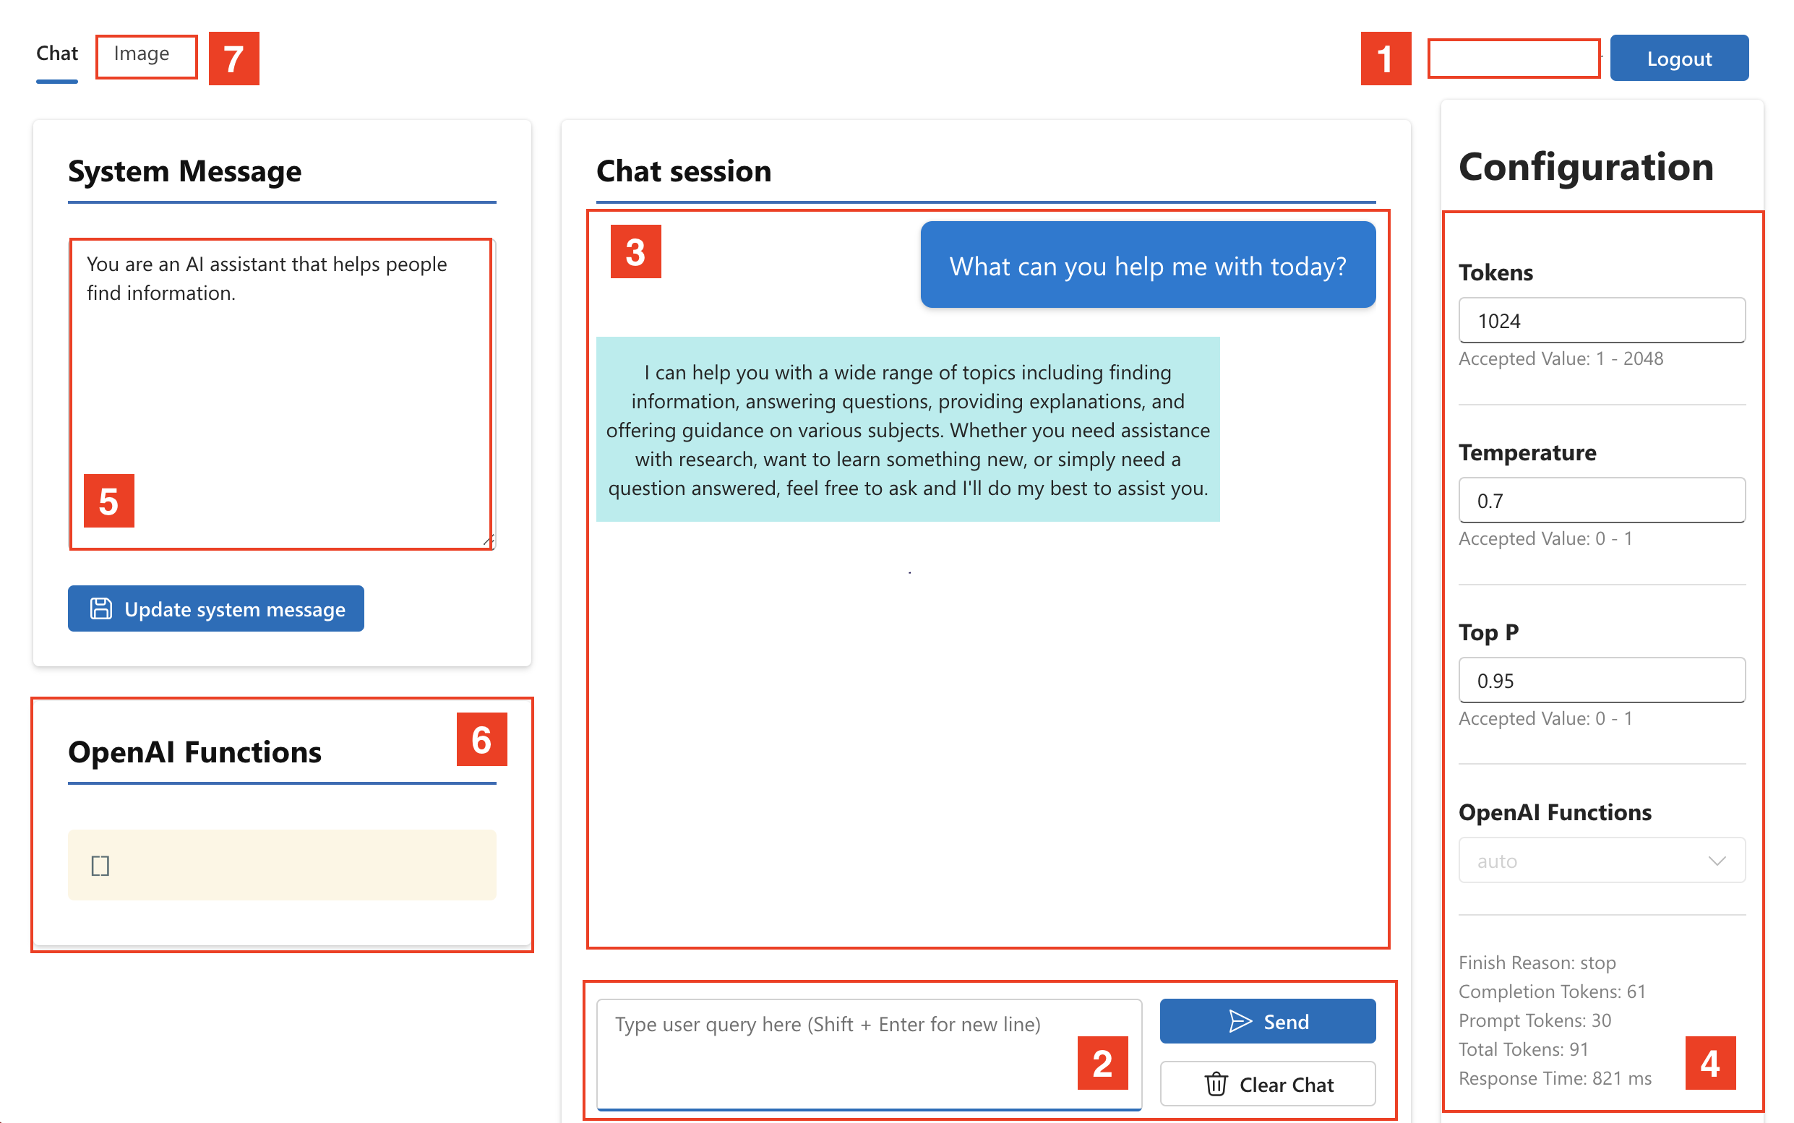Click the save icon in Update system message
1794x1123 pixels.
pos(101,608)
